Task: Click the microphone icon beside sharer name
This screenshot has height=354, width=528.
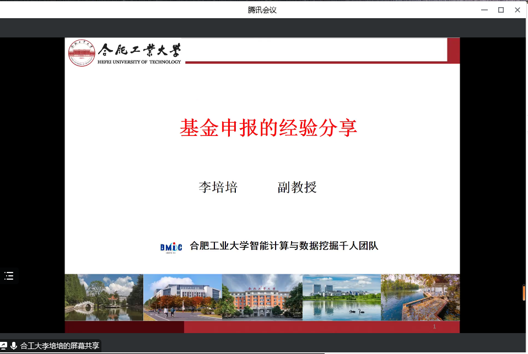Action: 14,346
